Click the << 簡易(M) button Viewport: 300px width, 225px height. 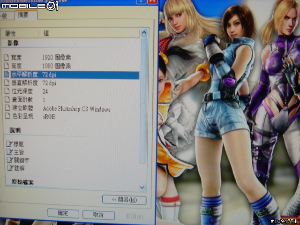124,200
